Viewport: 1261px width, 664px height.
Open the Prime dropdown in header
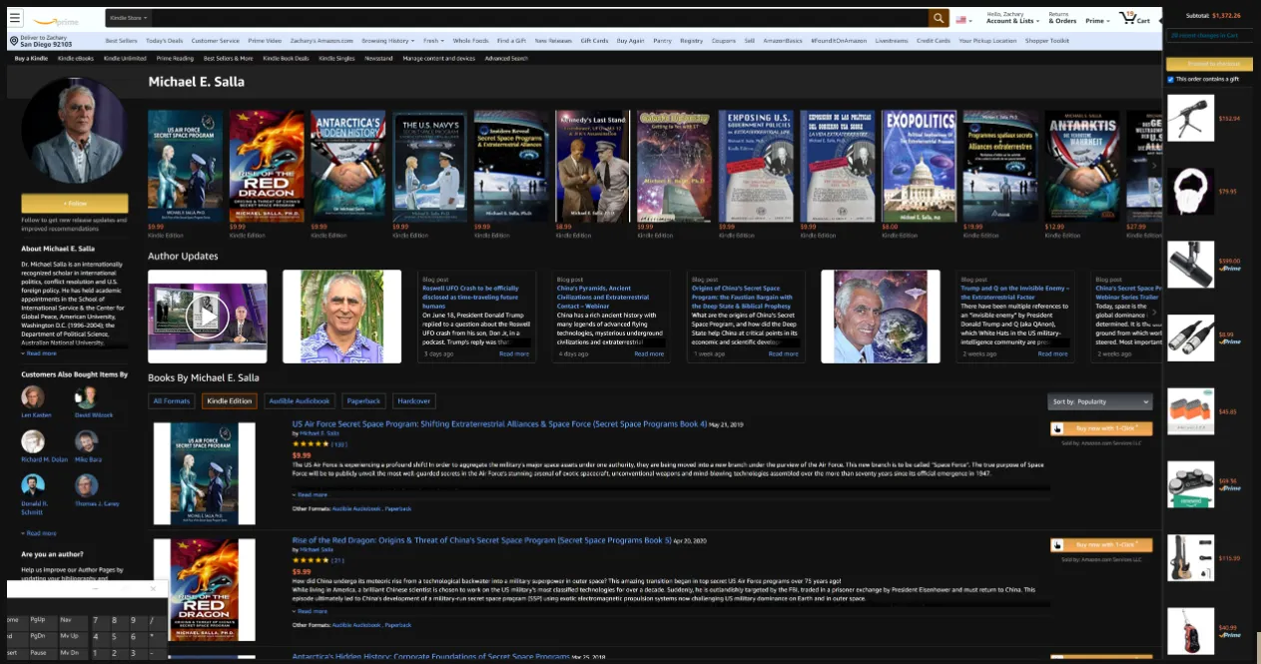click(1097, 21)
